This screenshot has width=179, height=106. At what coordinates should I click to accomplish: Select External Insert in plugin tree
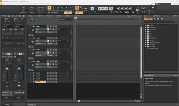tap(154, 49)
